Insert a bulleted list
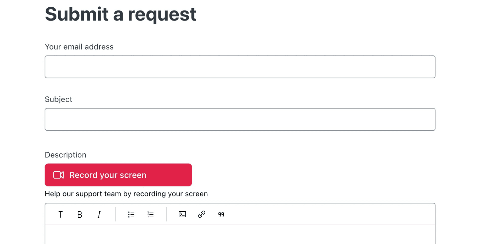The width and height of the screenshot is (482, 244). point(131,214)
